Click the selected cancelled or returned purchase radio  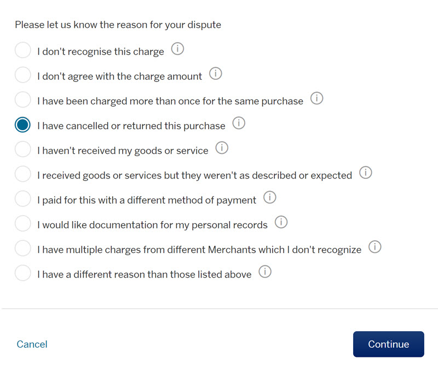pyautogui.click(x=23, y=125)
